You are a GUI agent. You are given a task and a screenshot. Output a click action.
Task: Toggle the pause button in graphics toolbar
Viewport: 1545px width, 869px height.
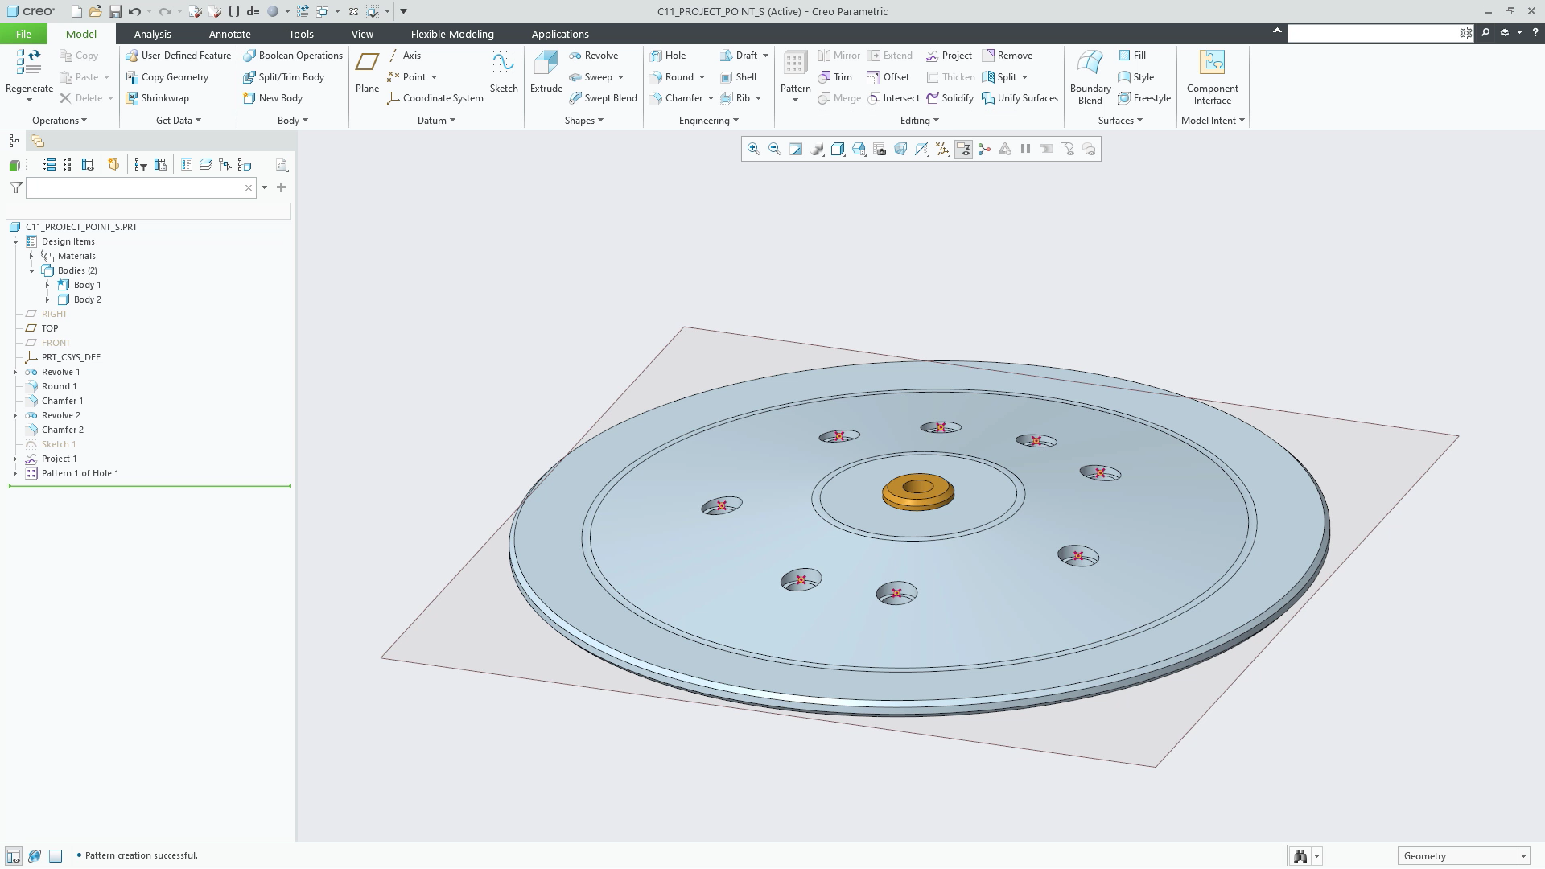click(x=1025, y=149)
